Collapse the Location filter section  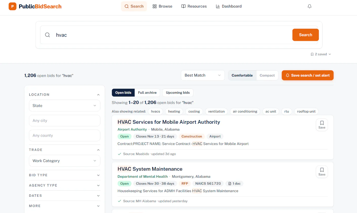65,95
